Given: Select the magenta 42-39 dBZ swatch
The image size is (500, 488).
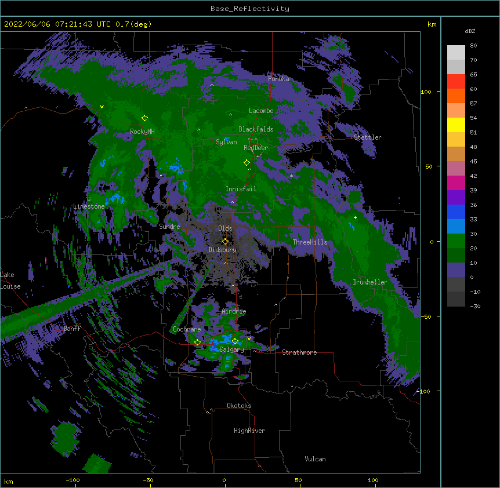Looking at the screenshot, I should click(456, 183).
